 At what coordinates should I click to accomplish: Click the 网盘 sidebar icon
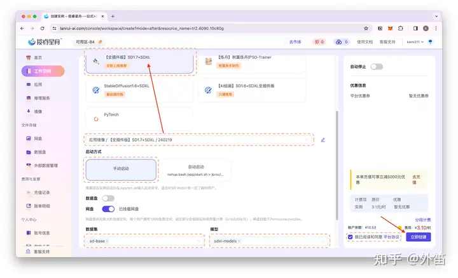pyautogui.click(x=29, y=138)
